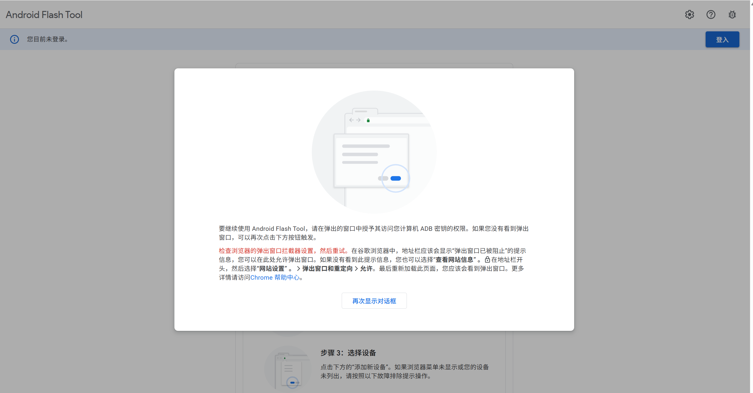Click the info icon beside 您目前未登录

coord(15,39)
